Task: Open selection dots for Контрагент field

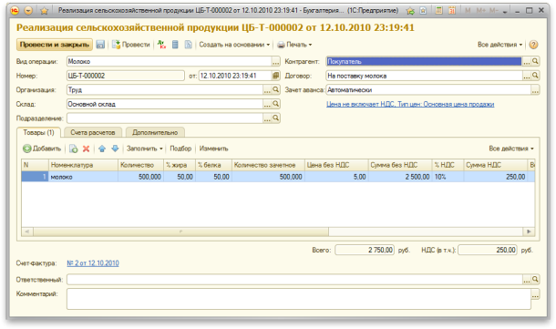Action: coord(527,62)
